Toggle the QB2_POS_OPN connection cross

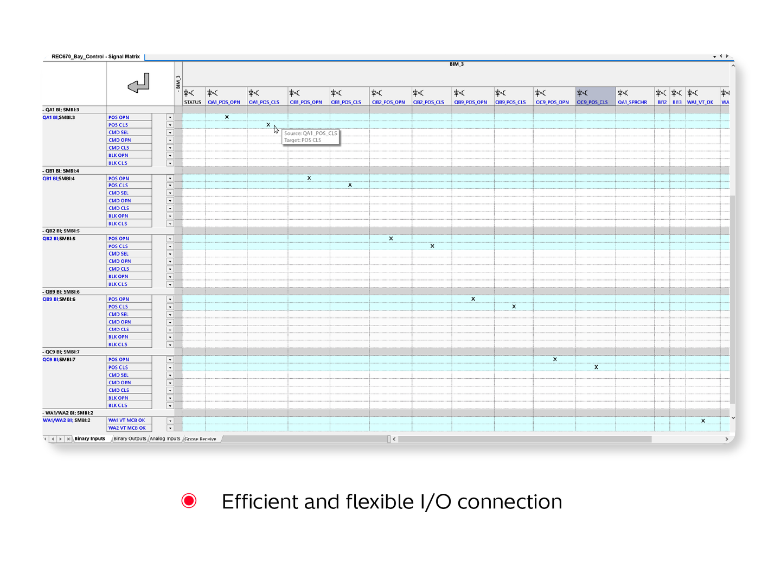391,238
